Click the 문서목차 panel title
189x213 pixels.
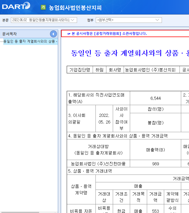9,34
